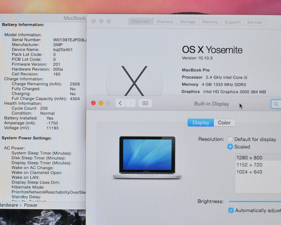Click Version 10.10.3 text in About This Mac
The width and height of the screenshot is (281, 225).
(197, 58)
